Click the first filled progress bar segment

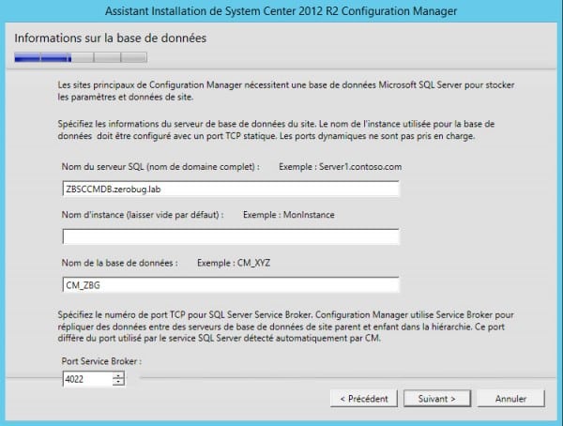tap(27, 59)
